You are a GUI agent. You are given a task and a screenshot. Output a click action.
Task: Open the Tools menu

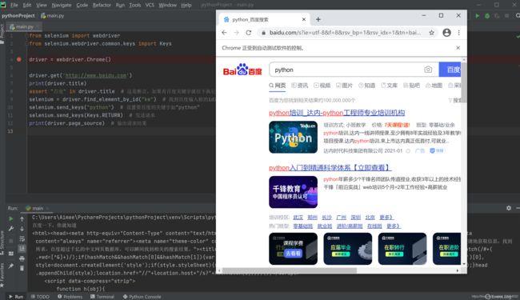pos(134,5)
